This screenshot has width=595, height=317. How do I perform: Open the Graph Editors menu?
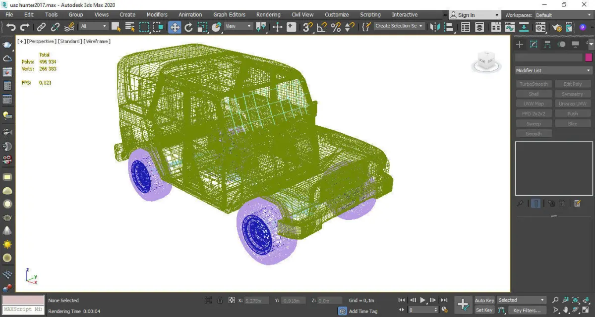(x=229, y=15)
